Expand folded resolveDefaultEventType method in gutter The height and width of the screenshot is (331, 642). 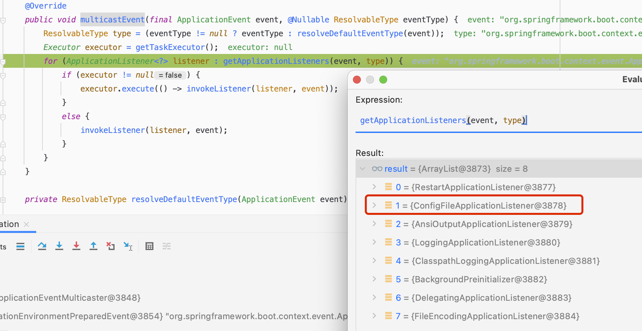(x=3, y=200)
